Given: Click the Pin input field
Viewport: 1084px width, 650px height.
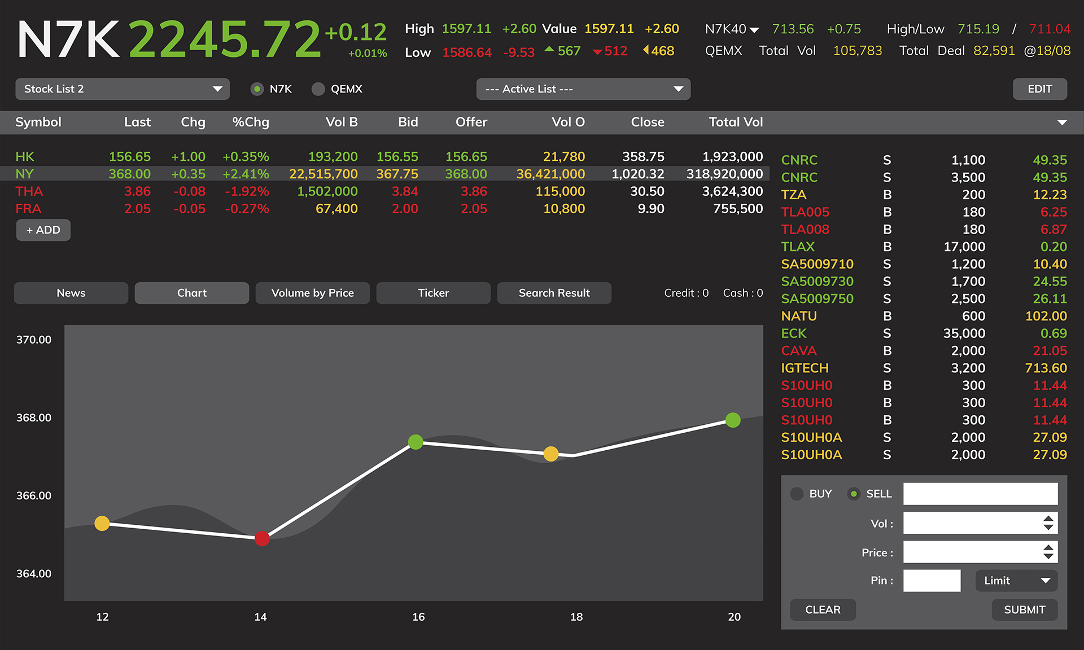Looking at the screenshot, I should tap(932, 581).
